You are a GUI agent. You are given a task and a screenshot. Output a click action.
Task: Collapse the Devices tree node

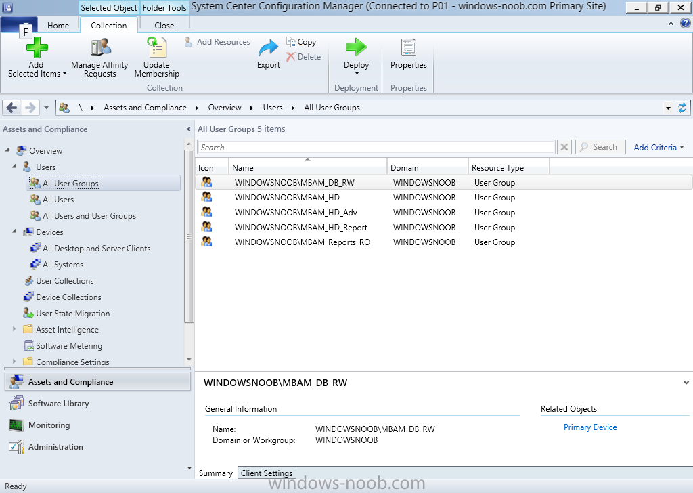[14, 231]
